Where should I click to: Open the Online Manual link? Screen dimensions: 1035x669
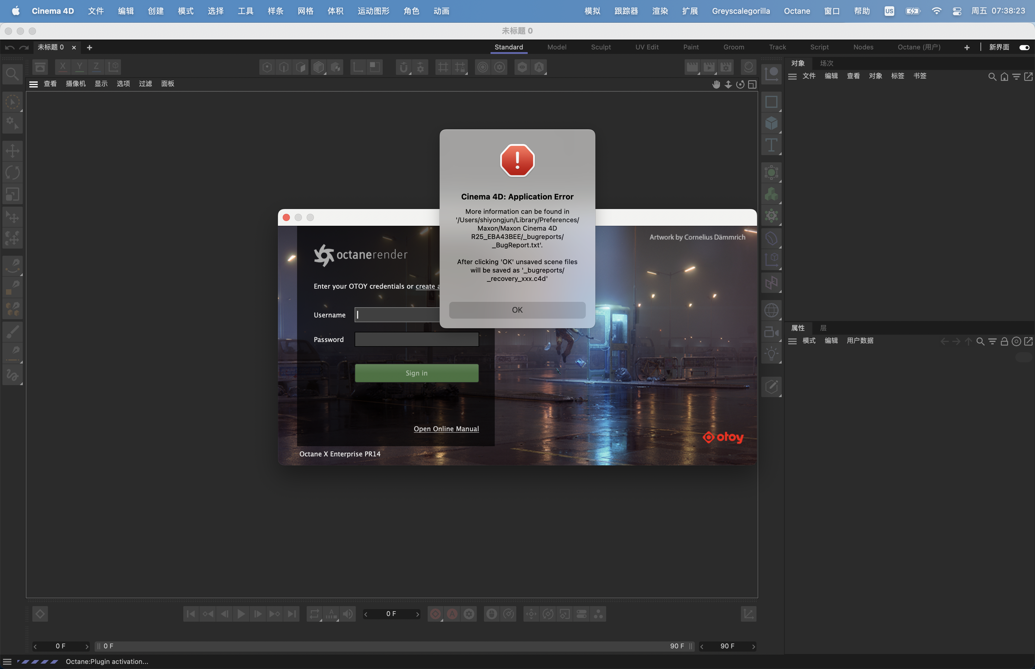tap(446, 429)
